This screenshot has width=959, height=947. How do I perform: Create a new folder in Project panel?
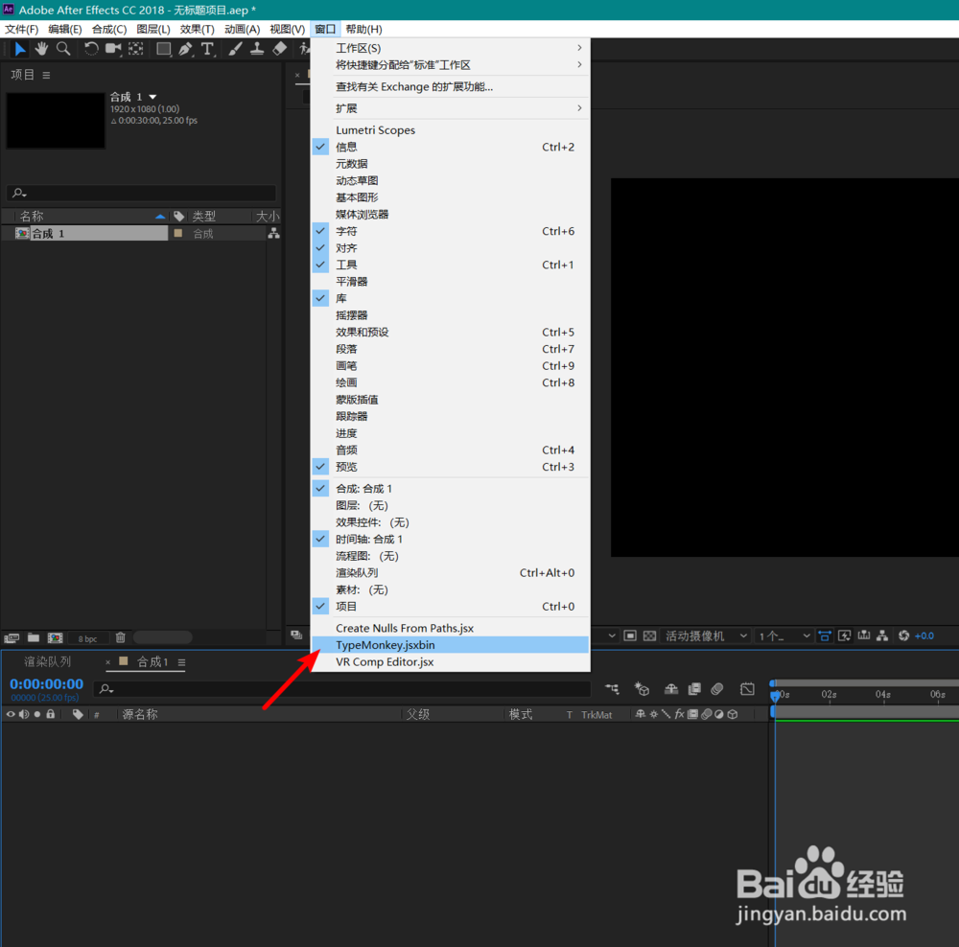point(34,637)
